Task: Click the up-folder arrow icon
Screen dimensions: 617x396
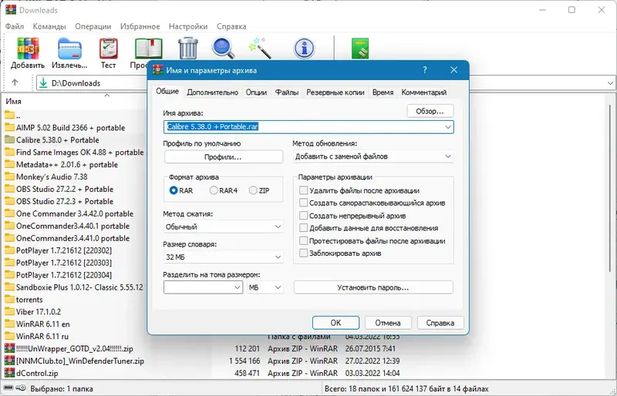Action: [x=15, y=82]
